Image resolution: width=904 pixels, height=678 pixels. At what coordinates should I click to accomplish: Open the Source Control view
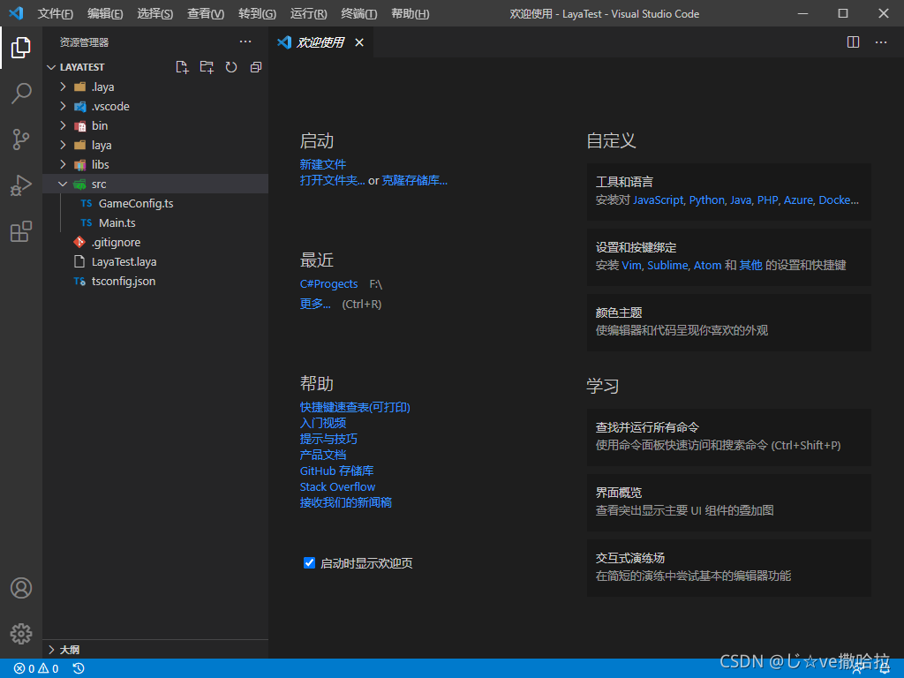click(21, 139)
